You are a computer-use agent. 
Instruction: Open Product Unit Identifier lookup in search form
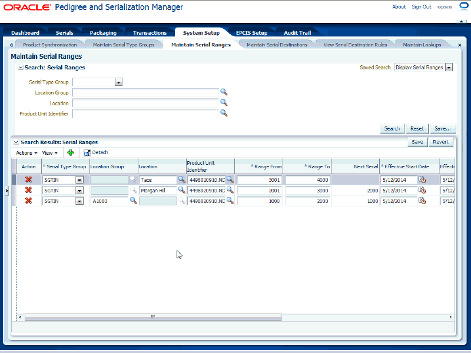pyautogui.click(x=224, y=113)
